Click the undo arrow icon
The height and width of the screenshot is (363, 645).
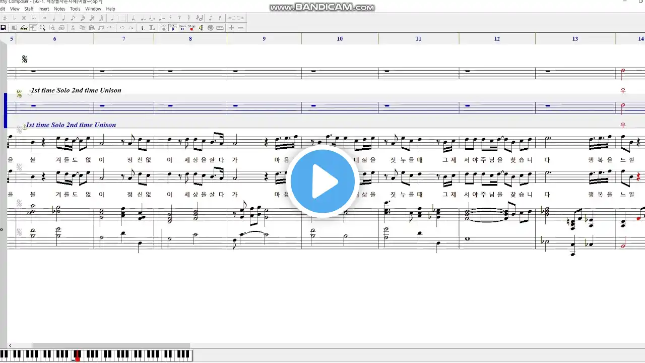(x=122, y=28)
